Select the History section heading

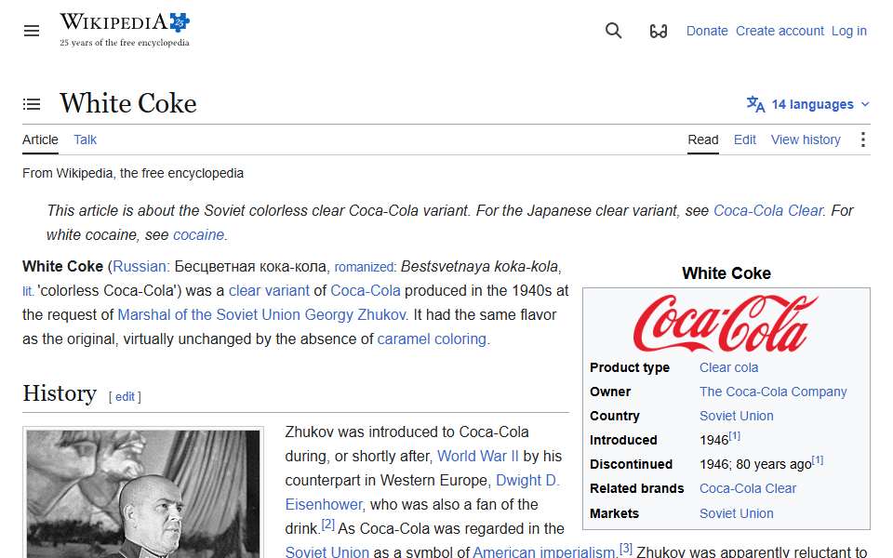[60, 393]
